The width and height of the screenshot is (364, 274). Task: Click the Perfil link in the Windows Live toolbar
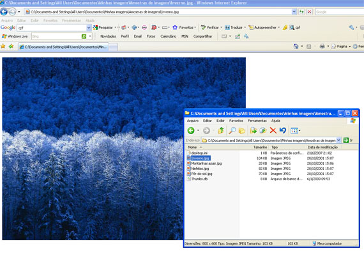tap(125, 36)
